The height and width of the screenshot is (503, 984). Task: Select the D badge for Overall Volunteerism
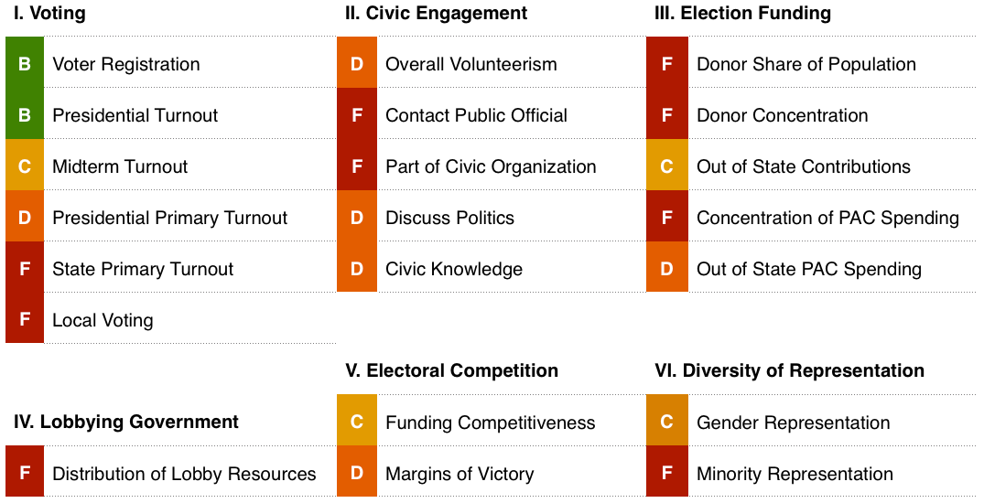(357, 64)
